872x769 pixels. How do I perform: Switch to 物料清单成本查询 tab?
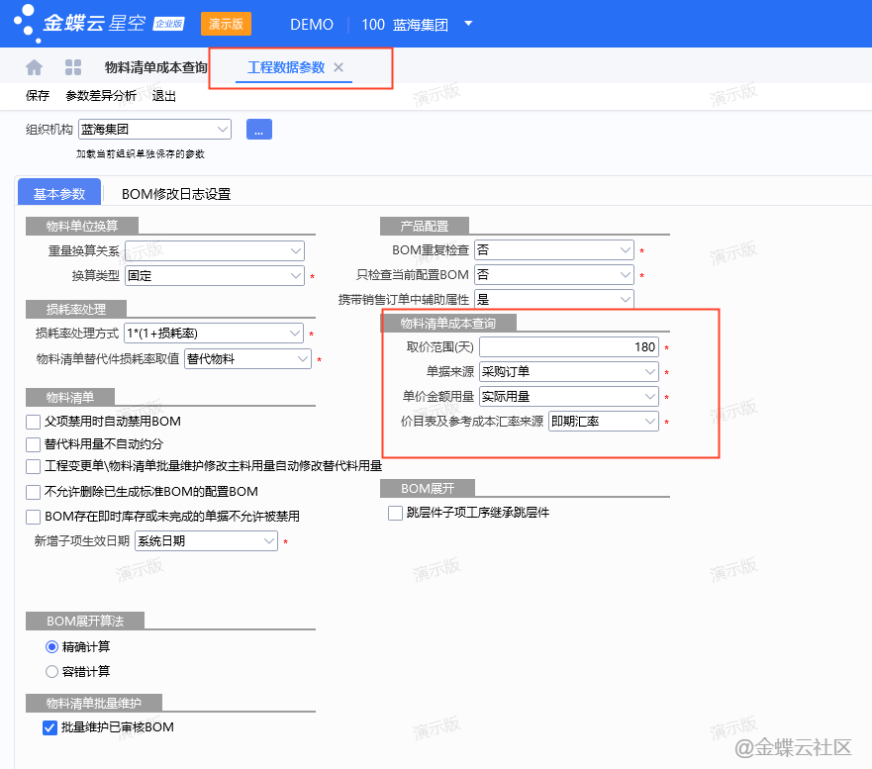[155, 67]
